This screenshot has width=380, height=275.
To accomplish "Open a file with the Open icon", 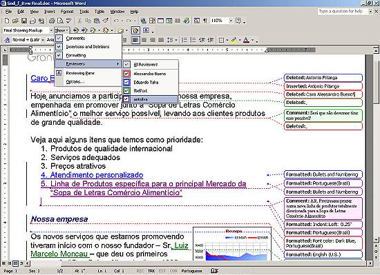I will click(15, 21).
